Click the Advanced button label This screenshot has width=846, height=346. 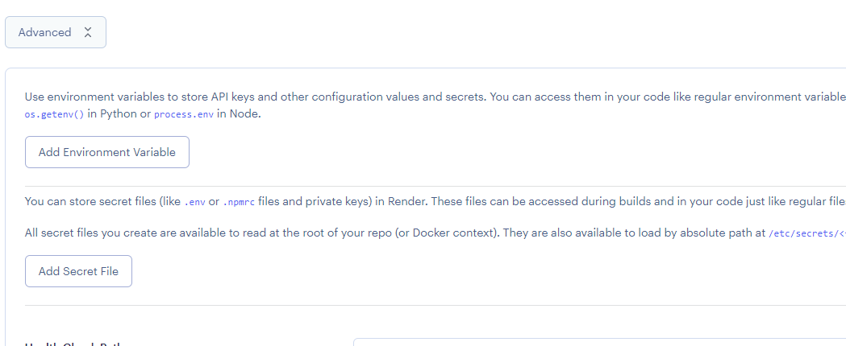pos(44,32)
